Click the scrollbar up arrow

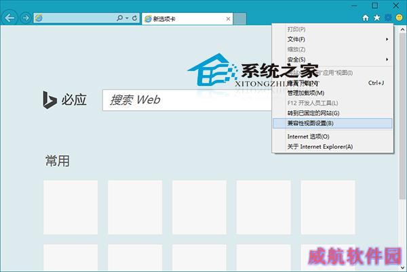(402, 28)
